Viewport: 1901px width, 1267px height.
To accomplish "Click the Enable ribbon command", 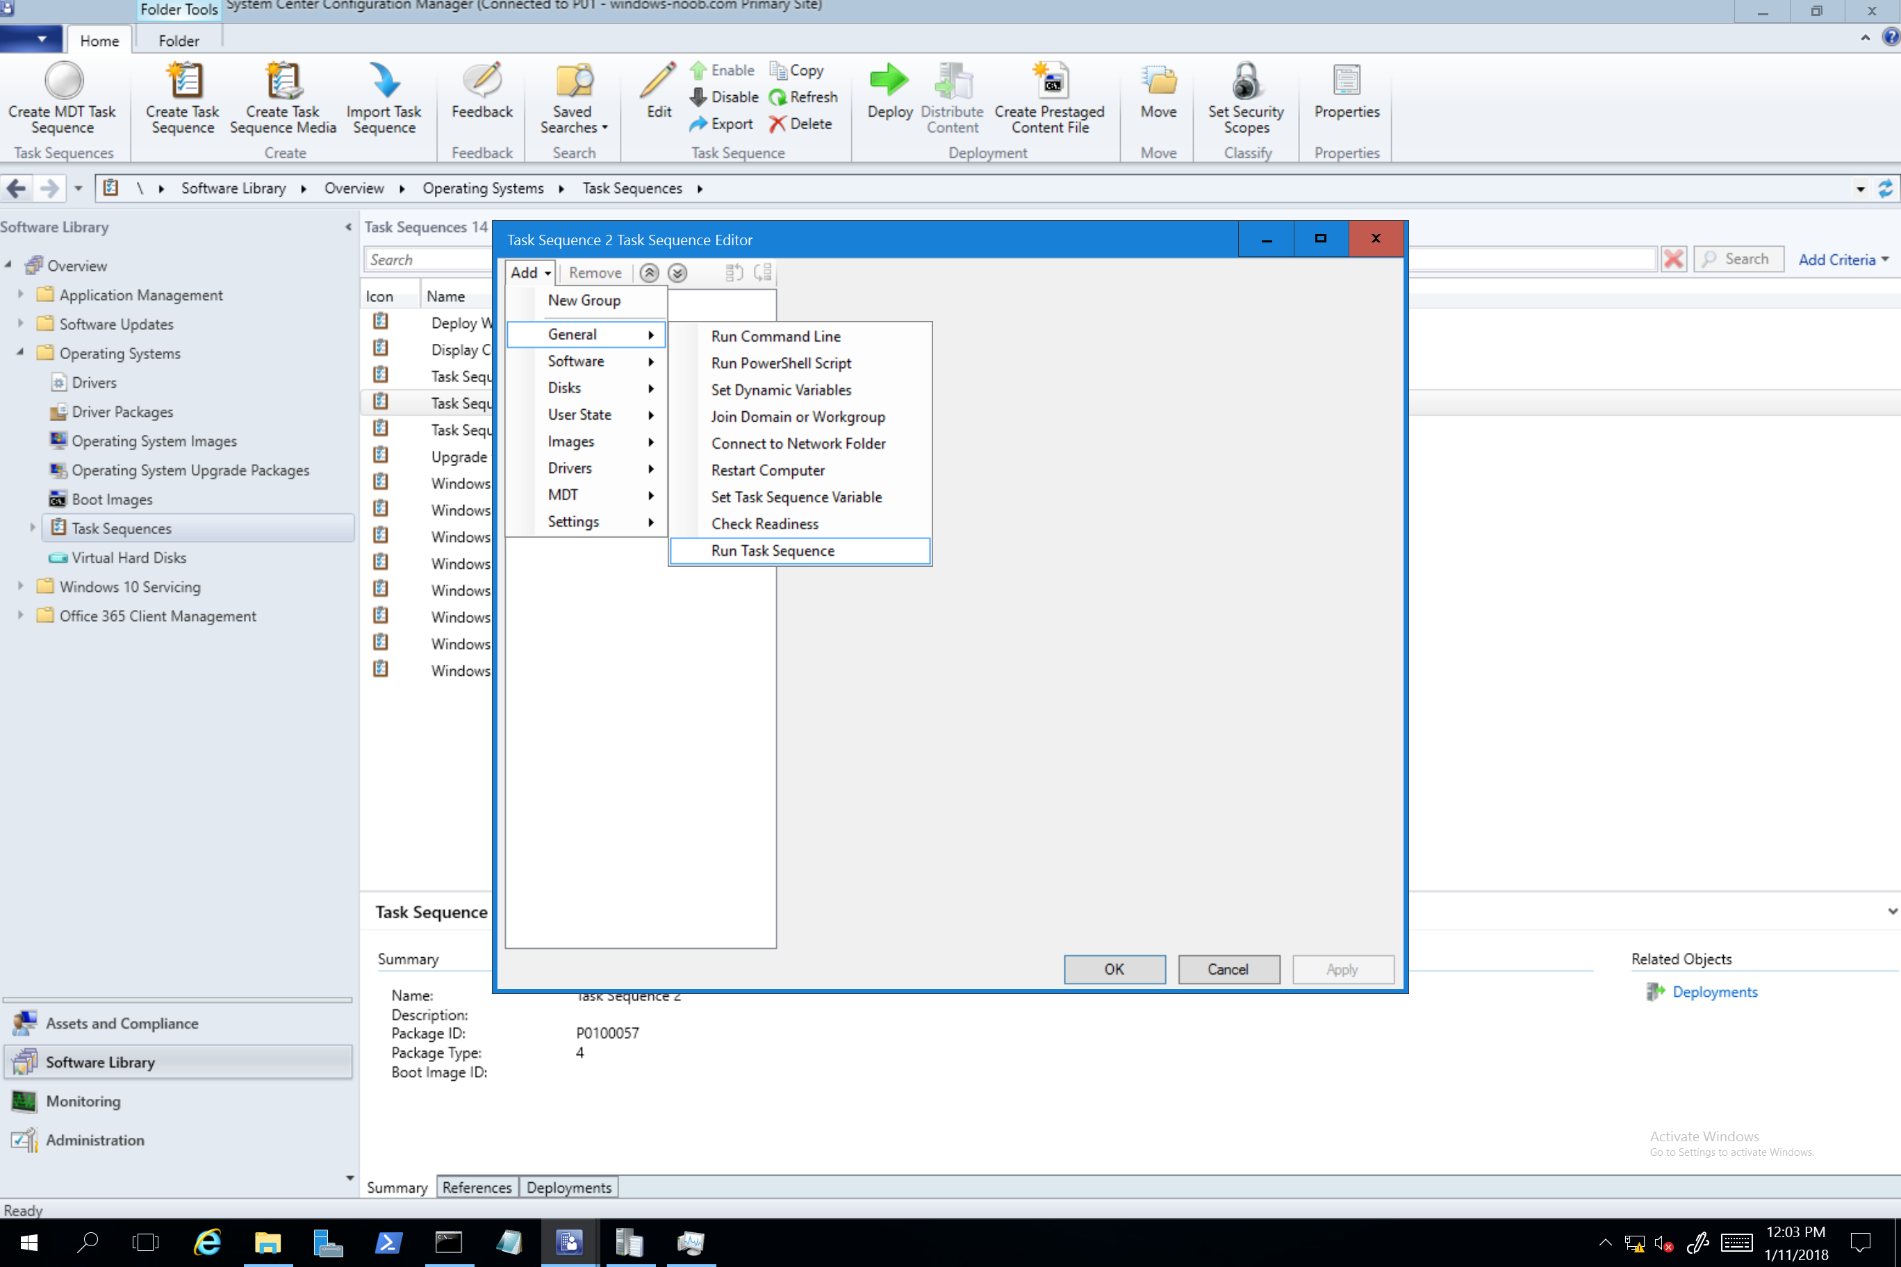I will 722,70.
